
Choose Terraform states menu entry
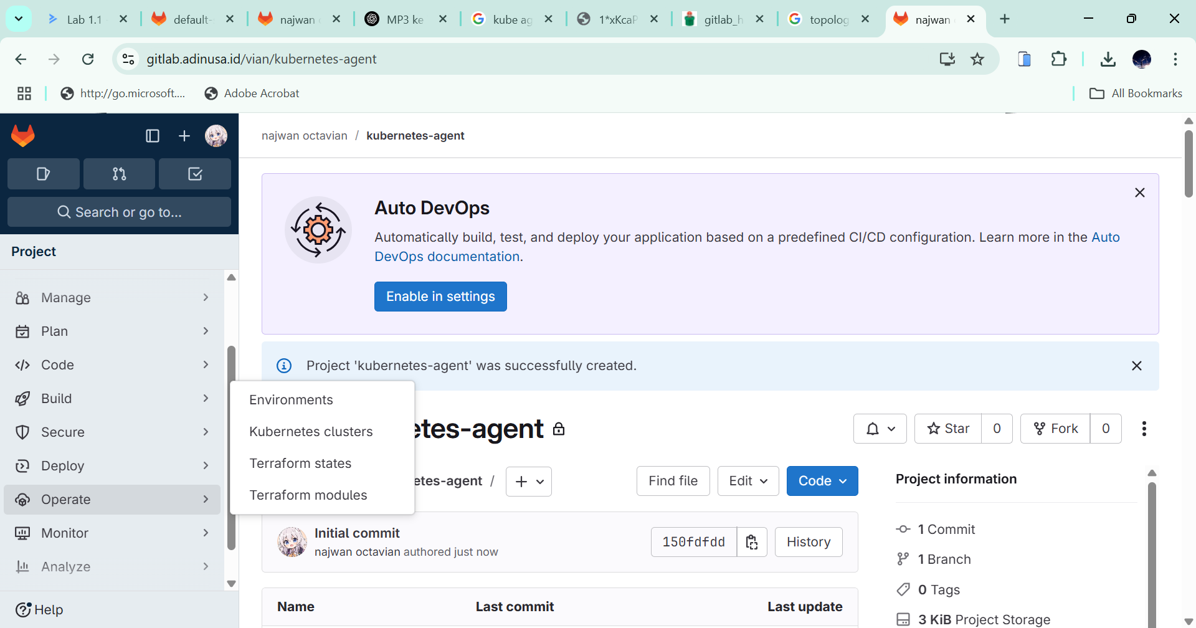300,464
